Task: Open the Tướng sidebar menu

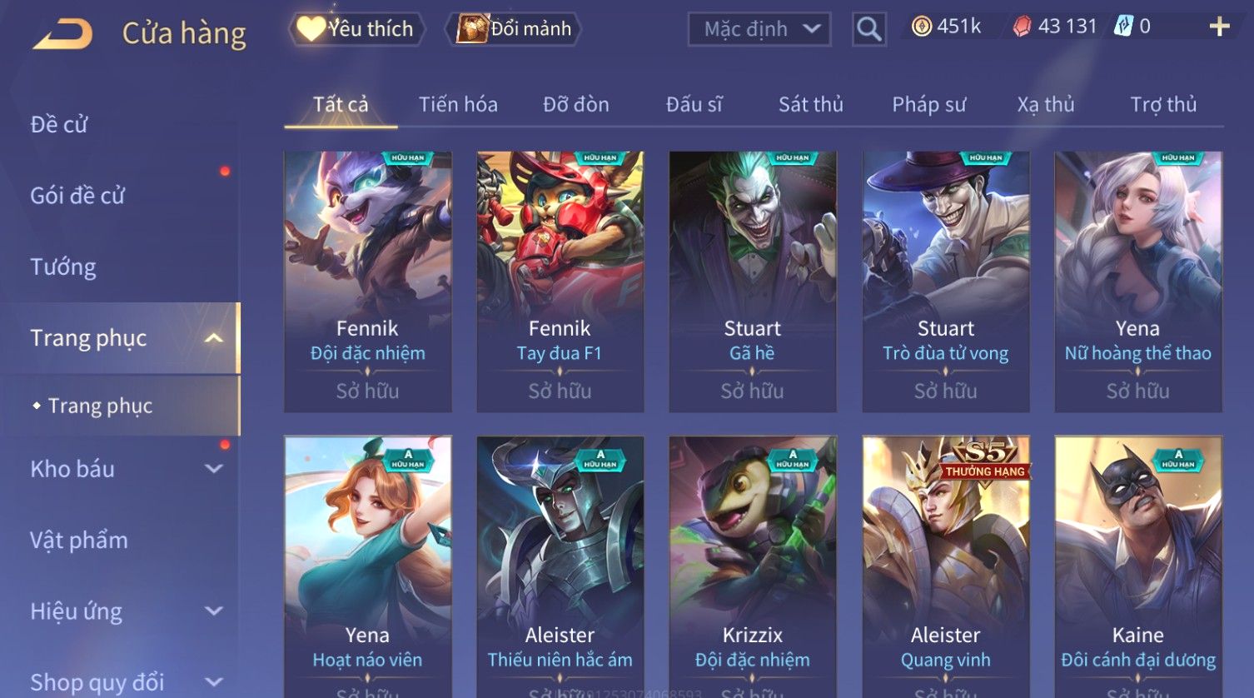Action: coord(63,267)
